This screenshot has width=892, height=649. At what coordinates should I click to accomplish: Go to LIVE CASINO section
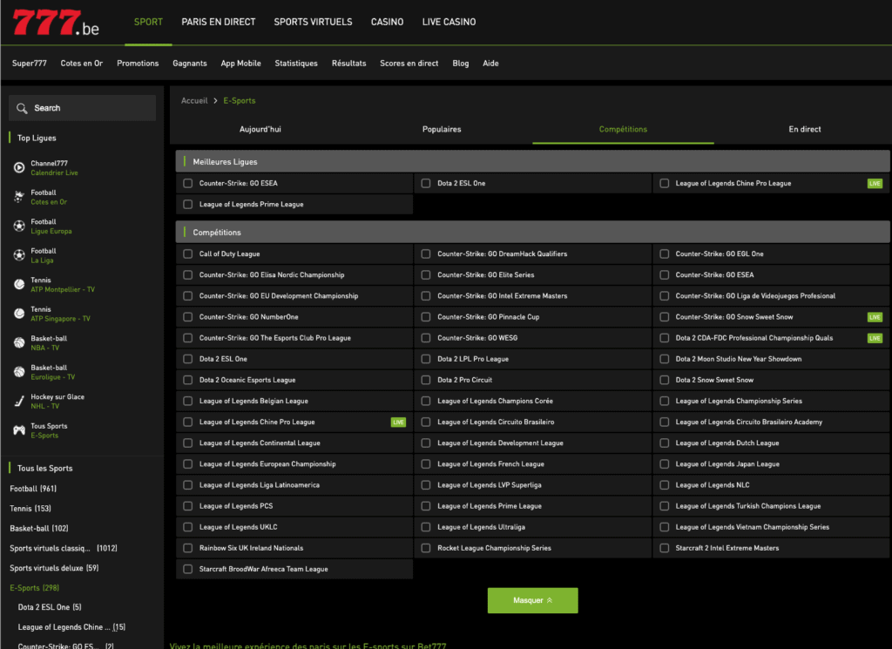pos(449,22)
